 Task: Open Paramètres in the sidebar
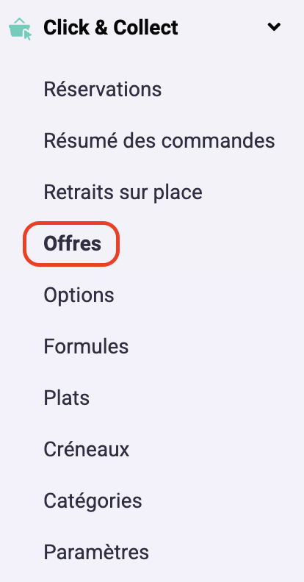click(x=96, y=552)
